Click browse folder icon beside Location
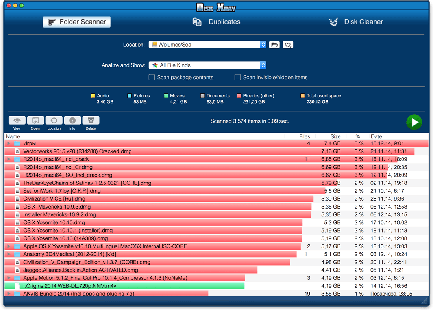Image resolution: width=433 pixels, height=311 pixels. [274, 45]
